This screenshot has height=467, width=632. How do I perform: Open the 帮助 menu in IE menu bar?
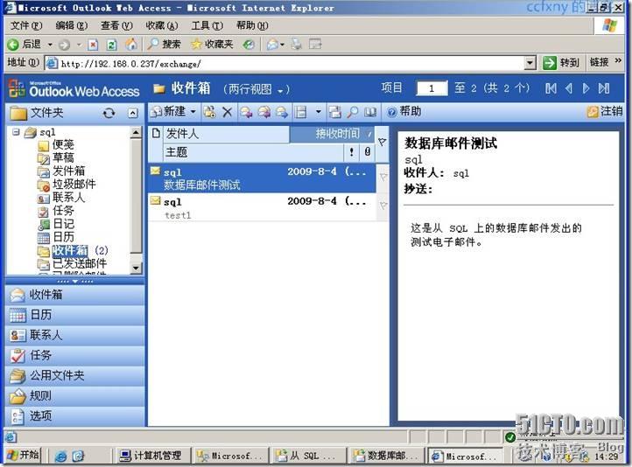(252, 25)
